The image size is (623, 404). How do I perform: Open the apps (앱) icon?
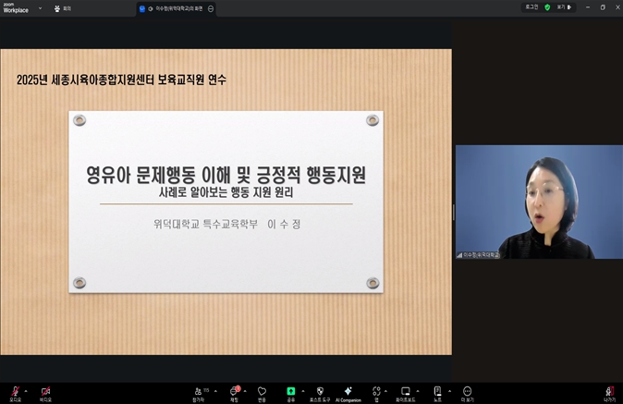click(376, 392)
